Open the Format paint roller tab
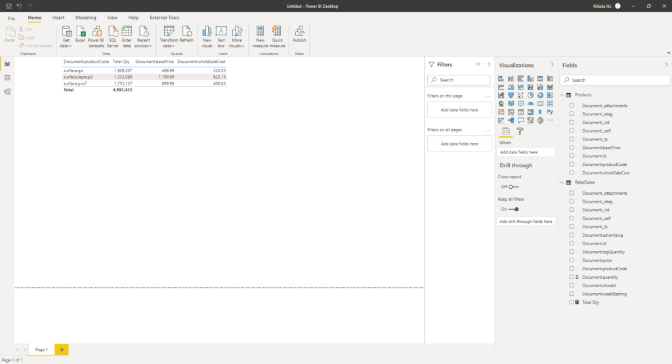The image size is (672, 364). click(520, 131)
